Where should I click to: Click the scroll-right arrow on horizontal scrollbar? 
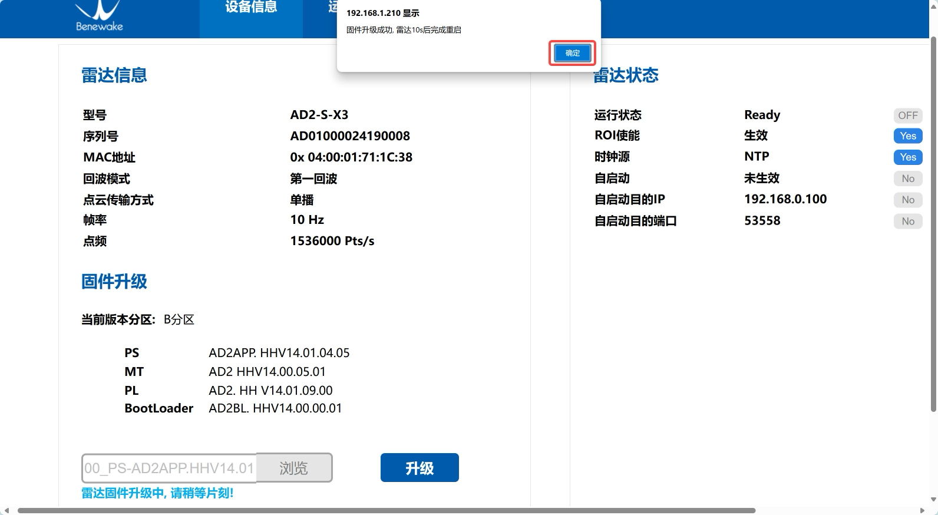pos(922,510)
